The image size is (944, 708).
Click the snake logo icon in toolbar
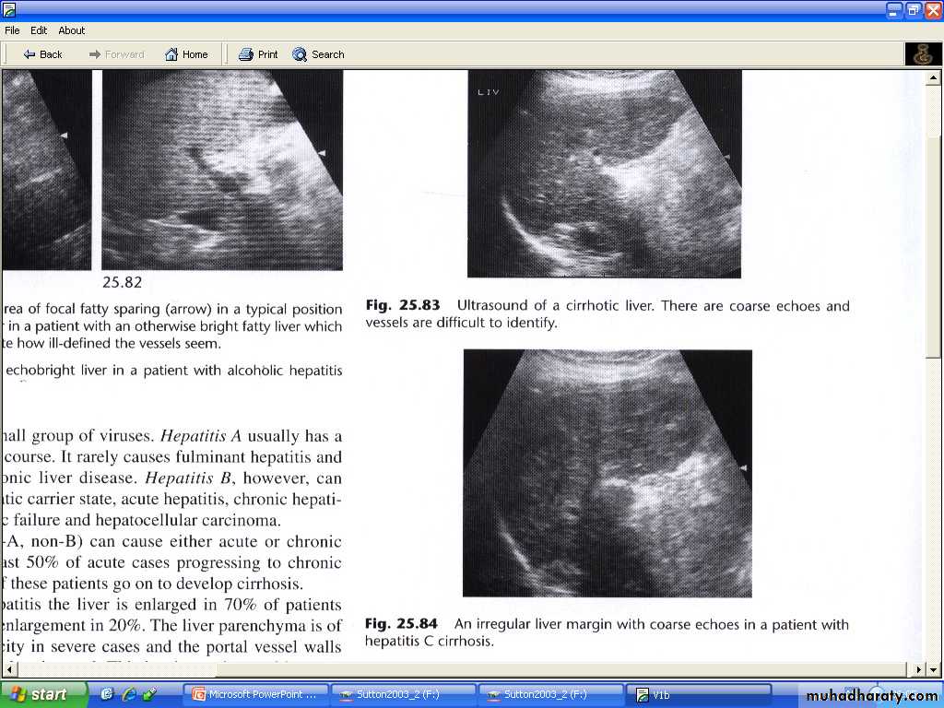[x=923, y=54]
